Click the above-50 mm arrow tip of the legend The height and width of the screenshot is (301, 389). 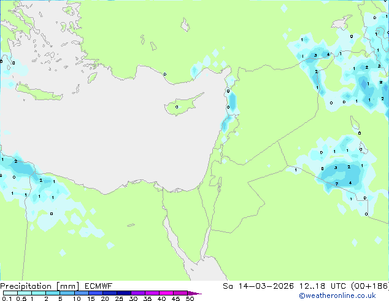tap(194, 293)
